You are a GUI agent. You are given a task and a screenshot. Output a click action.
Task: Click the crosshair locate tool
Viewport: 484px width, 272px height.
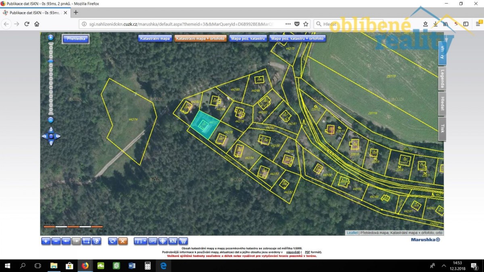[163, 241]
